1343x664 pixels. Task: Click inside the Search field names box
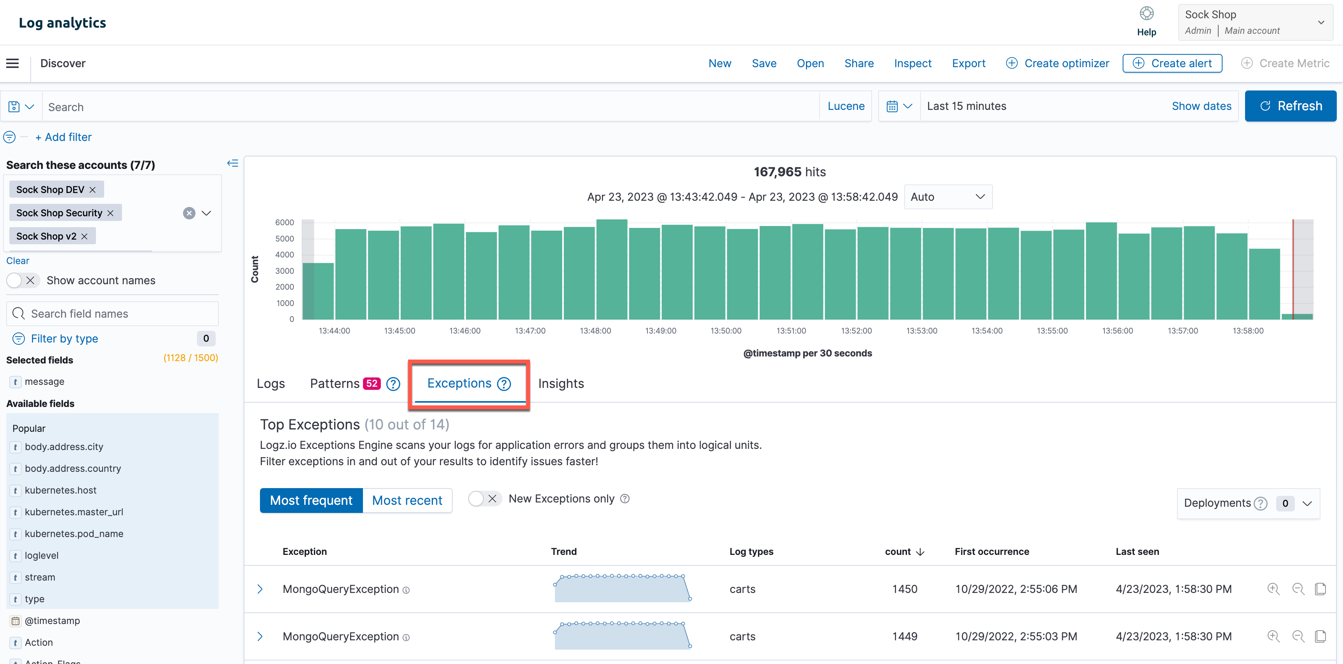pos(112,313)
